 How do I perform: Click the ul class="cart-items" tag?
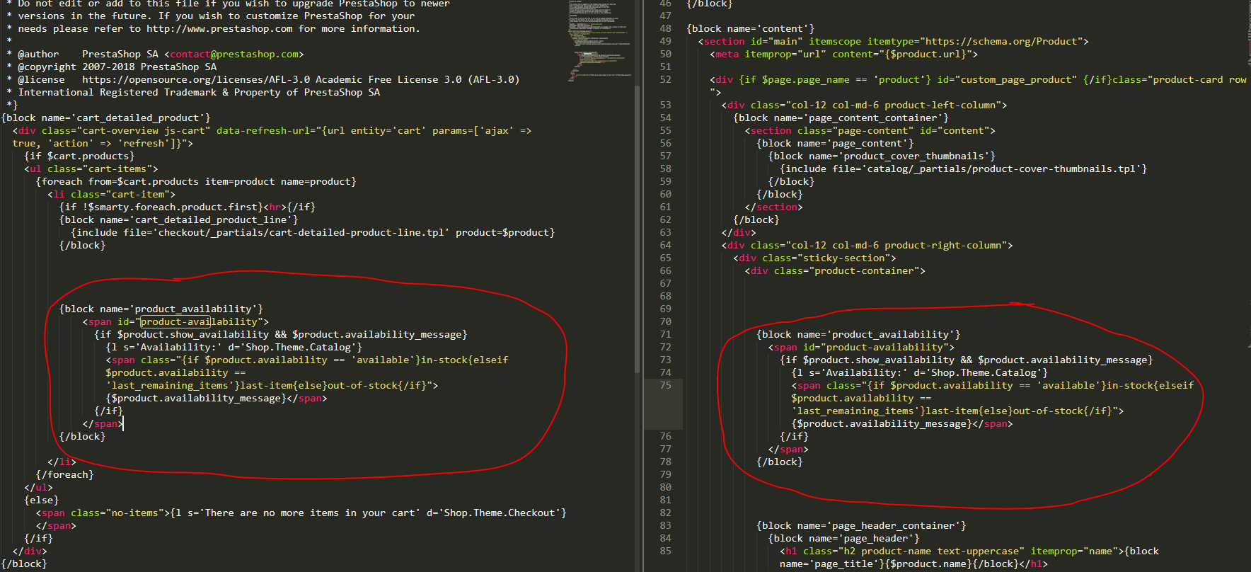click(x=91, y=169)
